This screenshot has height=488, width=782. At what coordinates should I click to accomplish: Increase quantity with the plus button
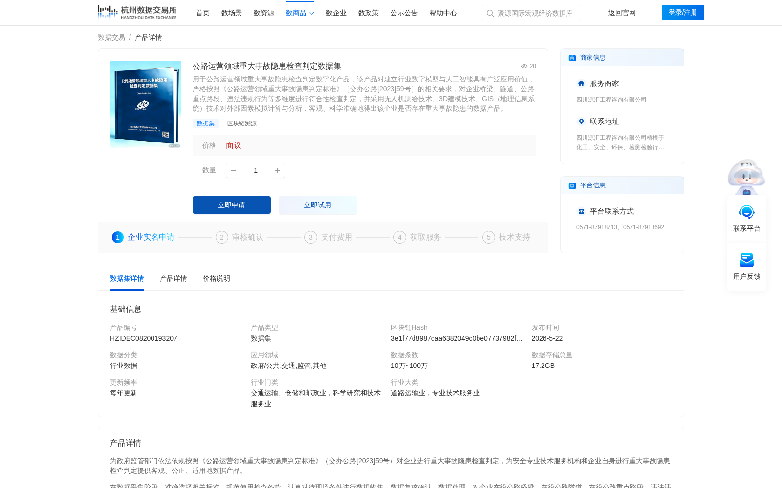[278, 170]
